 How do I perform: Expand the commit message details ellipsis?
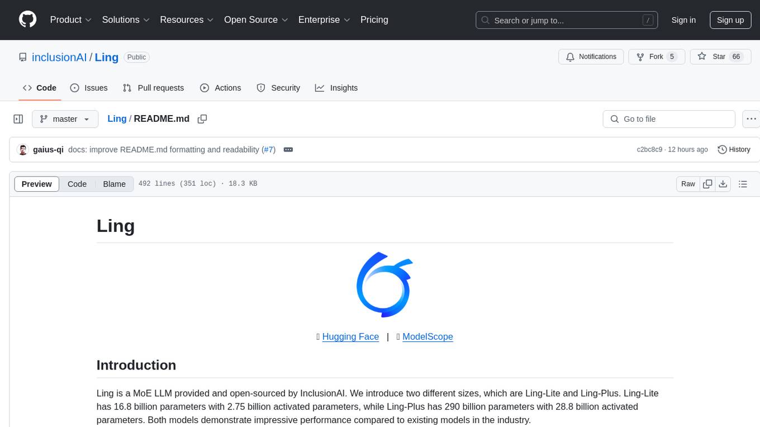[x=288, y=149]
